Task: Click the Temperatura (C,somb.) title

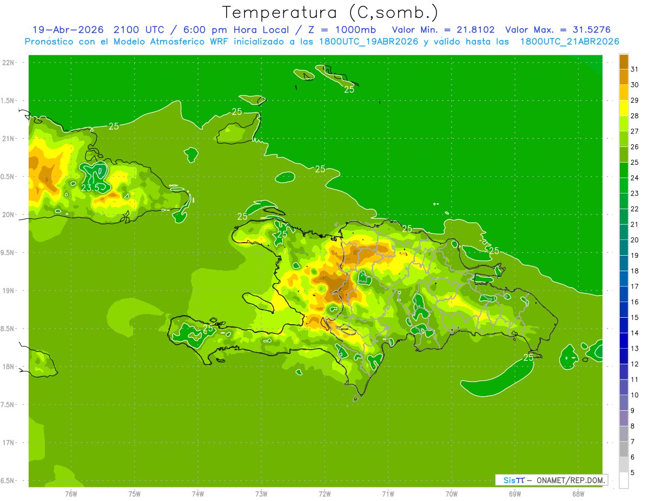Action: click(330, 12)
